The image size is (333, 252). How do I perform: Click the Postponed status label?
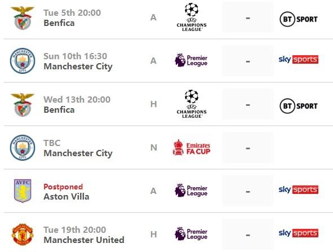click(63, 187)
